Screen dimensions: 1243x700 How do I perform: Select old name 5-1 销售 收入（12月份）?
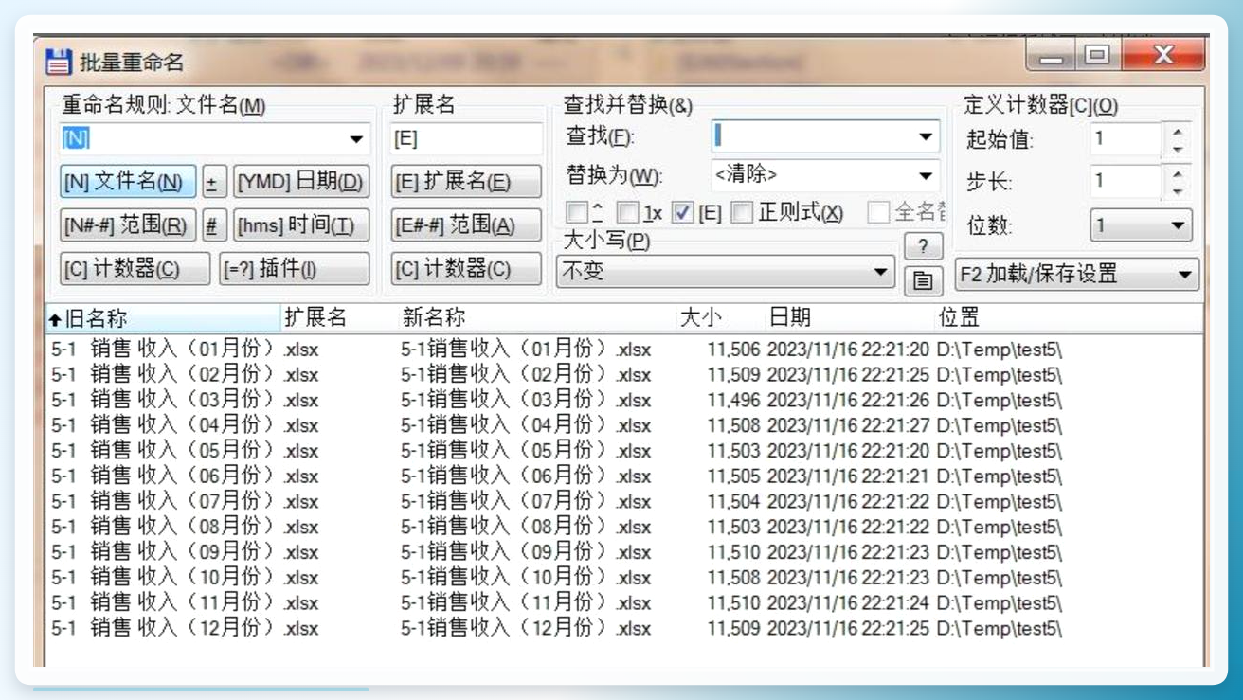[165, 628]
